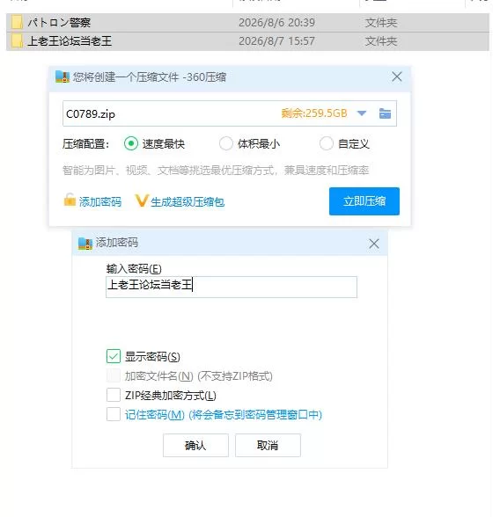Start compression with the 立即压缩 button
The height and width of the screenshot is (517, 500).
click(364, 201)
